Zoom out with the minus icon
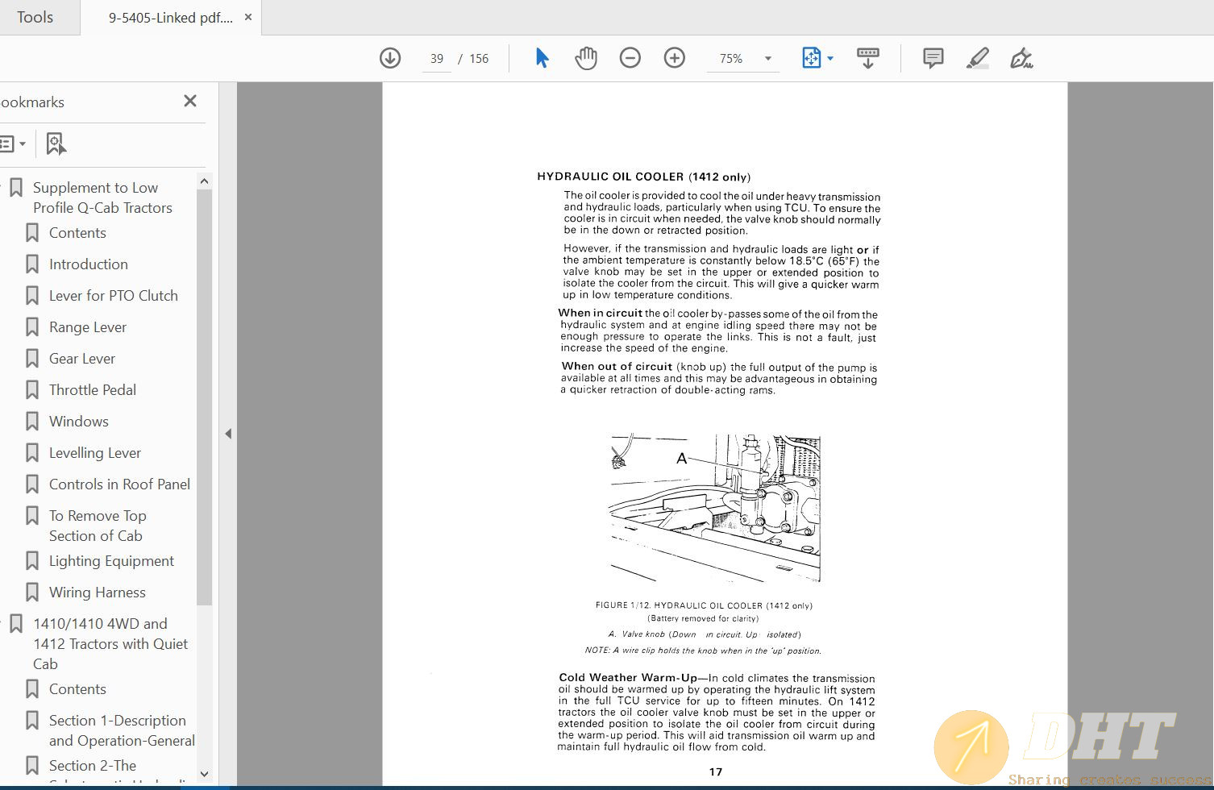 630,58
